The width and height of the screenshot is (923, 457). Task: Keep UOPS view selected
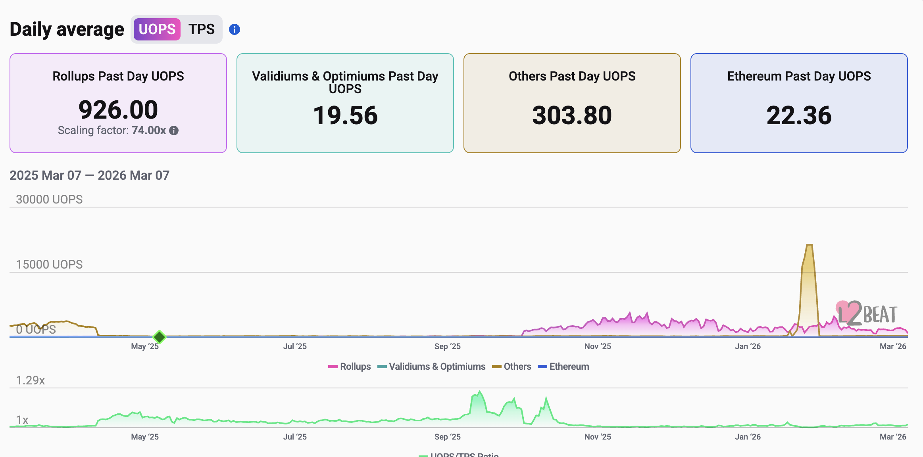(x=156, y=29)
